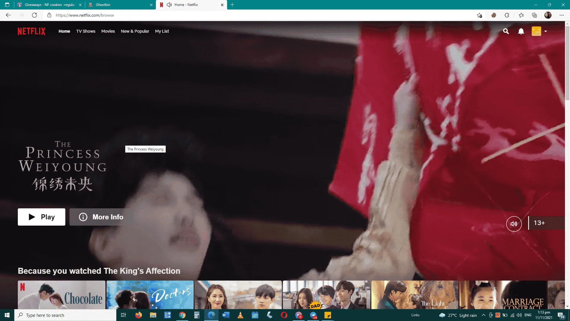Open More Info for featured title
570x321 pixels.
point(101,217)
